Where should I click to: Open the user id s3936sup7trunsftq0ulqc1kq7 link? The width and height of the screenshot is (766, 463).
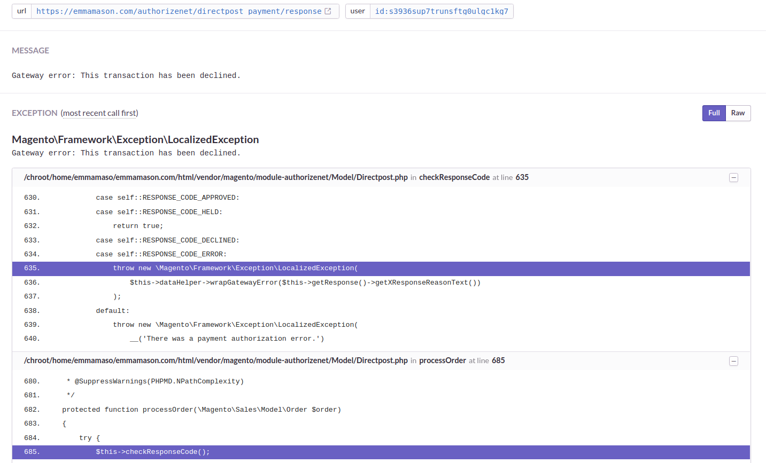click(442, 11)
